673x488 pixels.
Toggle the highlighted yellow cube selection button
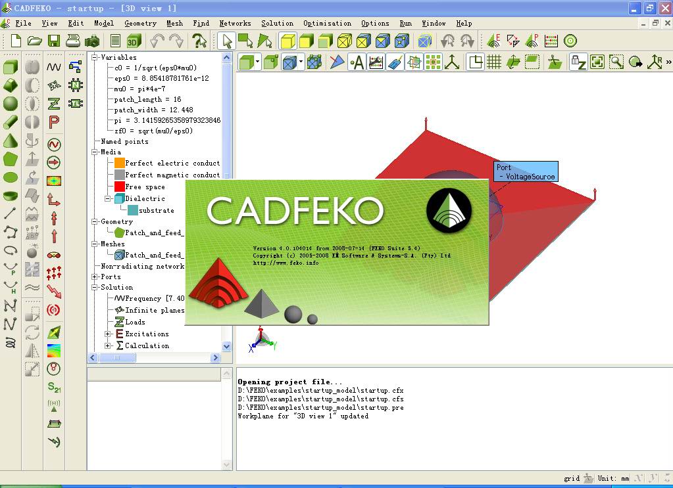point(287,41)
